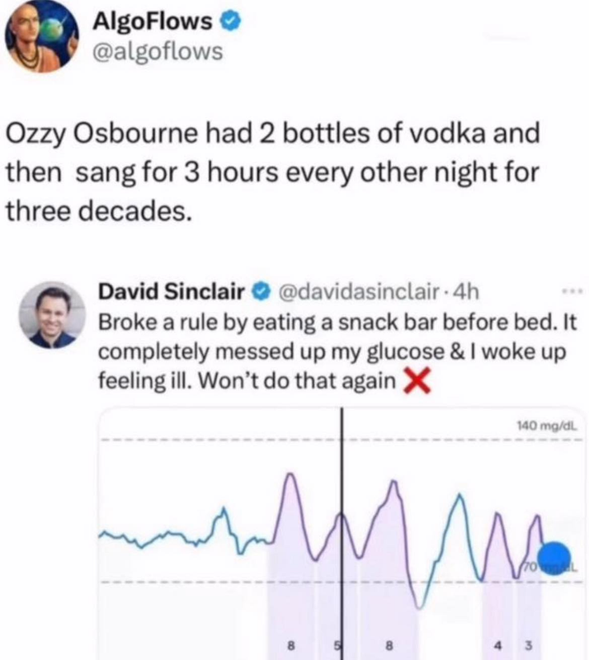
Task: Click the 140 mg/dL threshold label
Action: point(547,426)
